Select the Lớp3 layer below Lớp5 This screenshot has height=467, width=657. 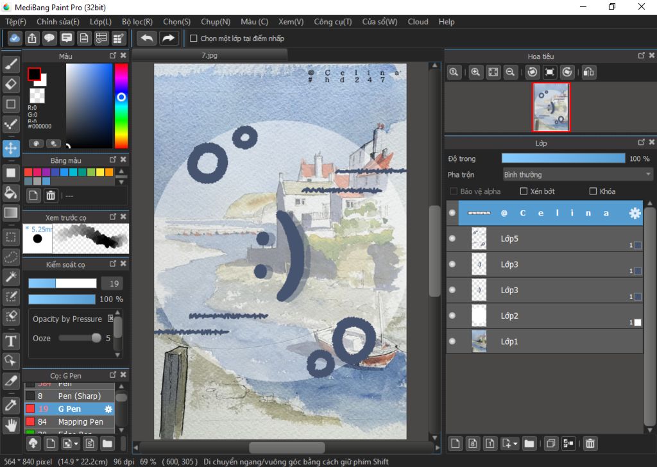click(545, 264)
